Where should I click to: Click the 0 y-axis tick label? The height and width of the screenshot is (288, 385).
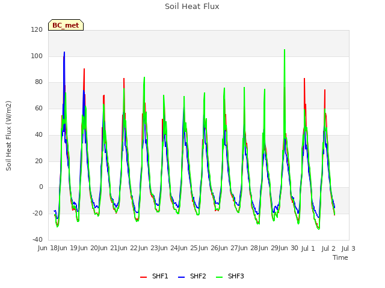tap(41, 187)
